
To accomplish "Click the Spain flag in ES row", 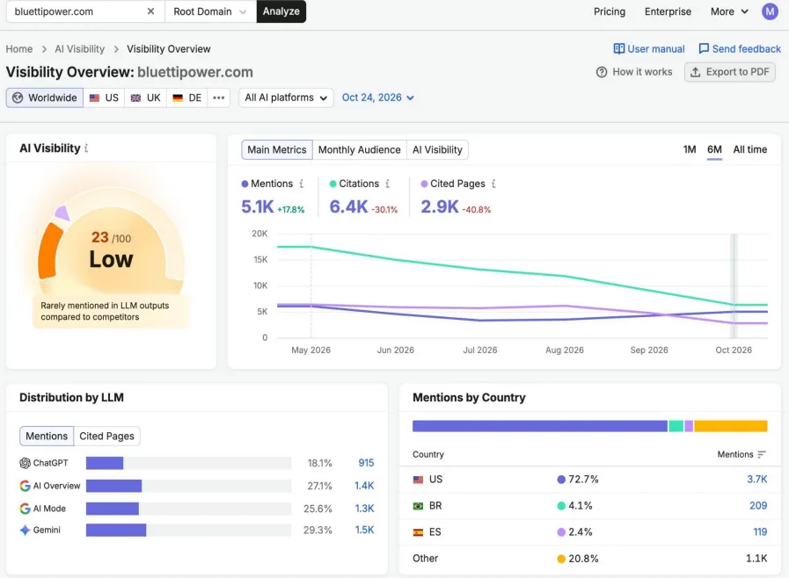I will (418, 531).
